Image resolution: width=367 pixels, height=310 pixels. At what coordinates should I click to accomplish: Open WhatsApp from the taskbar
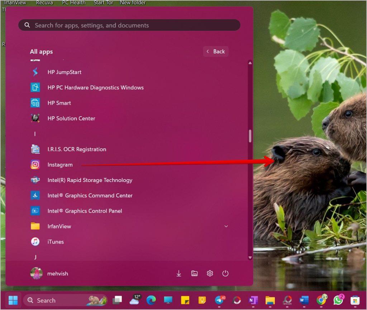(338, 300)
